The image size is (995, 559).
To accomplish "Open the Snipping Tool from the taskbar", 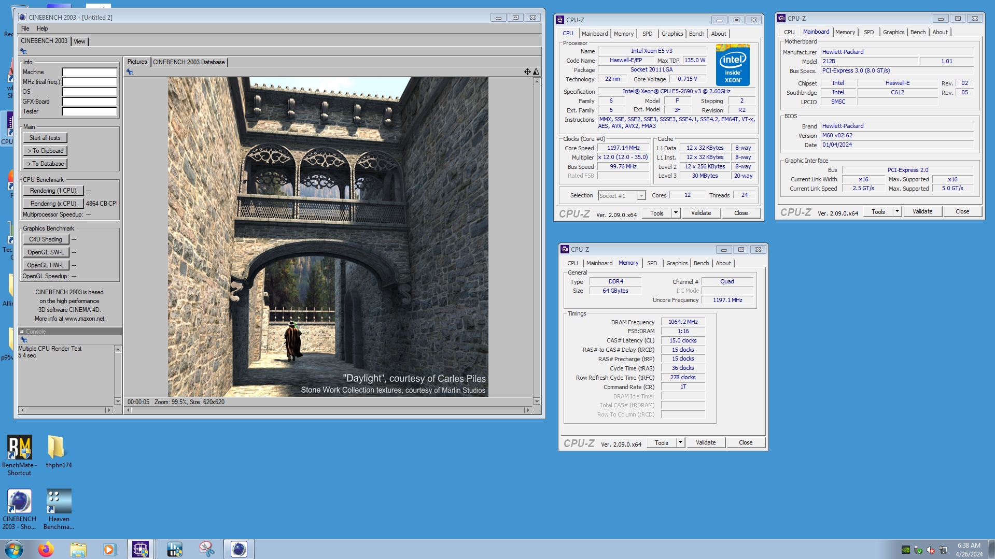I will tap(207, 549).
